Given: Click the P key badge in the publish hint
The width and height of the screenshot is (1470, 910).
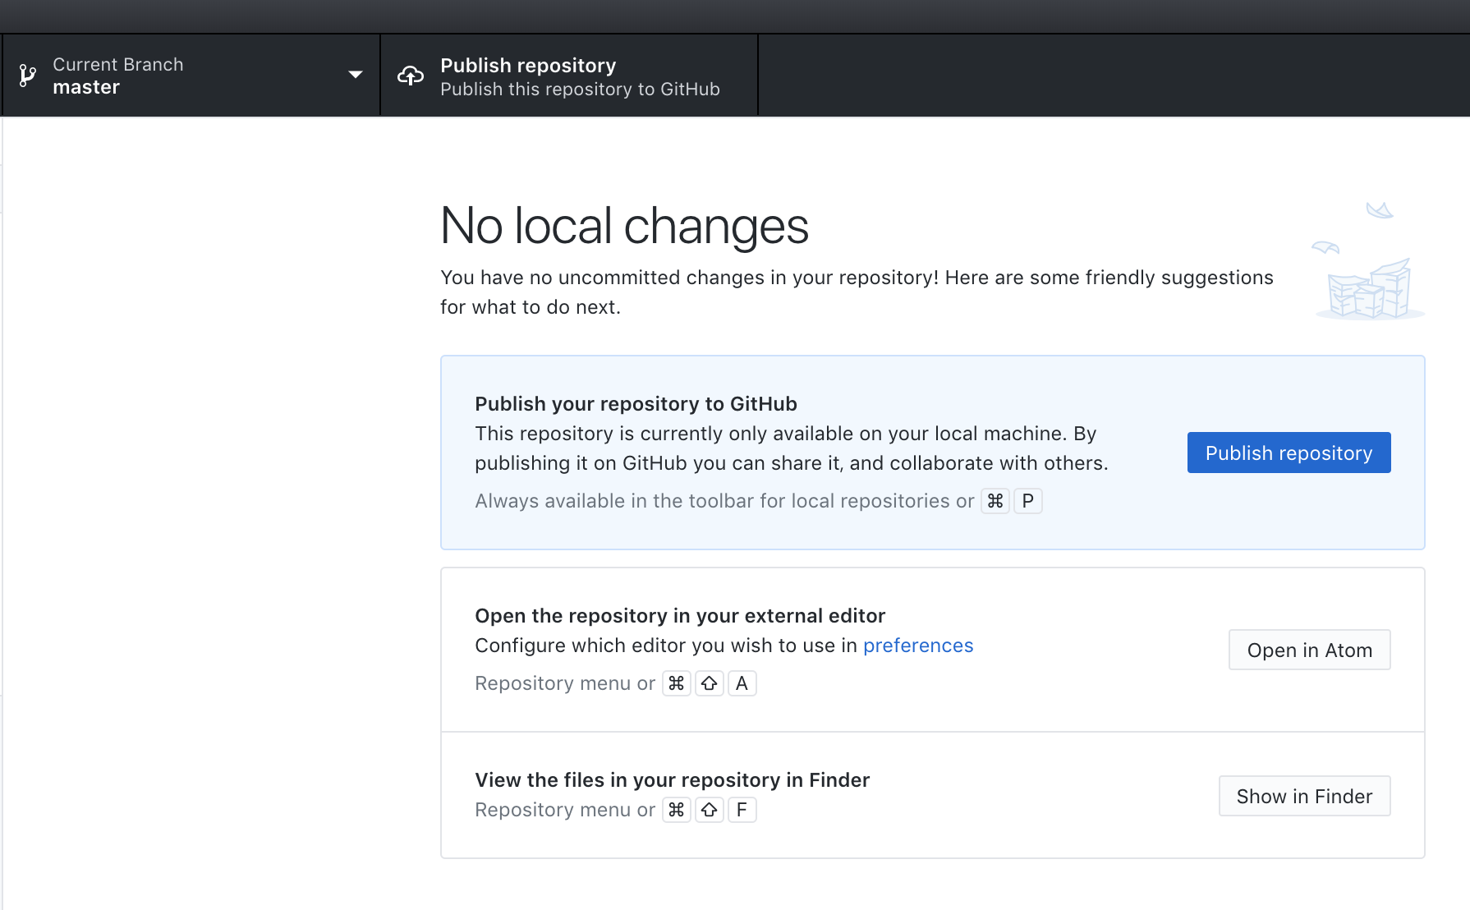Looking at the screenshot, I should pos(1027,500).
